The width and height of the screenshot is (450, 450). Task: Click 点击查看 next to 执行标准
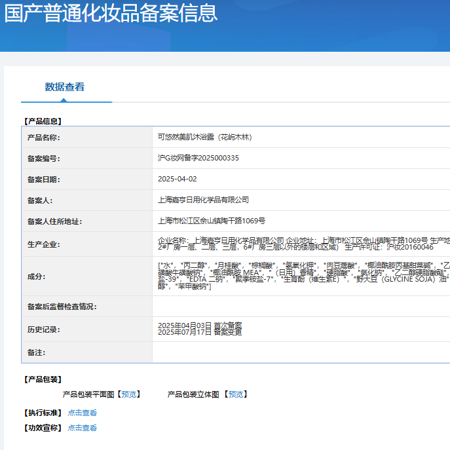[83, 413]
